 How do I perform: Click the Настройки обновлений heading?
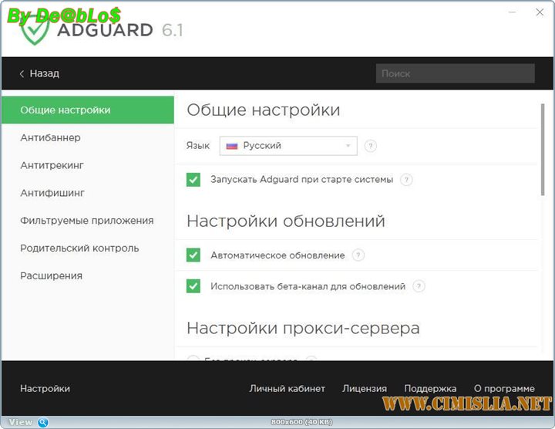pos(286,221)
